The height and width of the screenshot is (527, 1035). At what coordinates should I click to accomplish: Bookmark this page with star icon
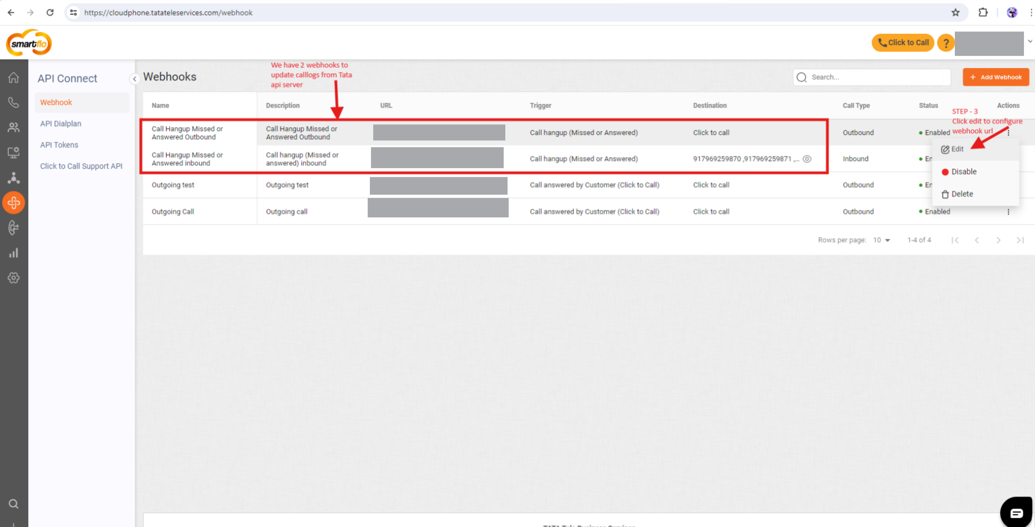point(955,13)
